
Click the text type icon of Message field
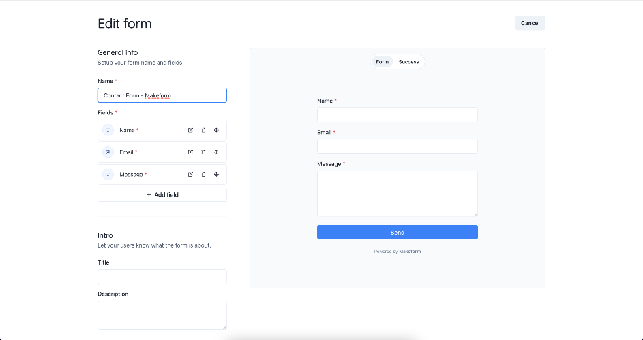pyautogui.click(x=108, y=174)
